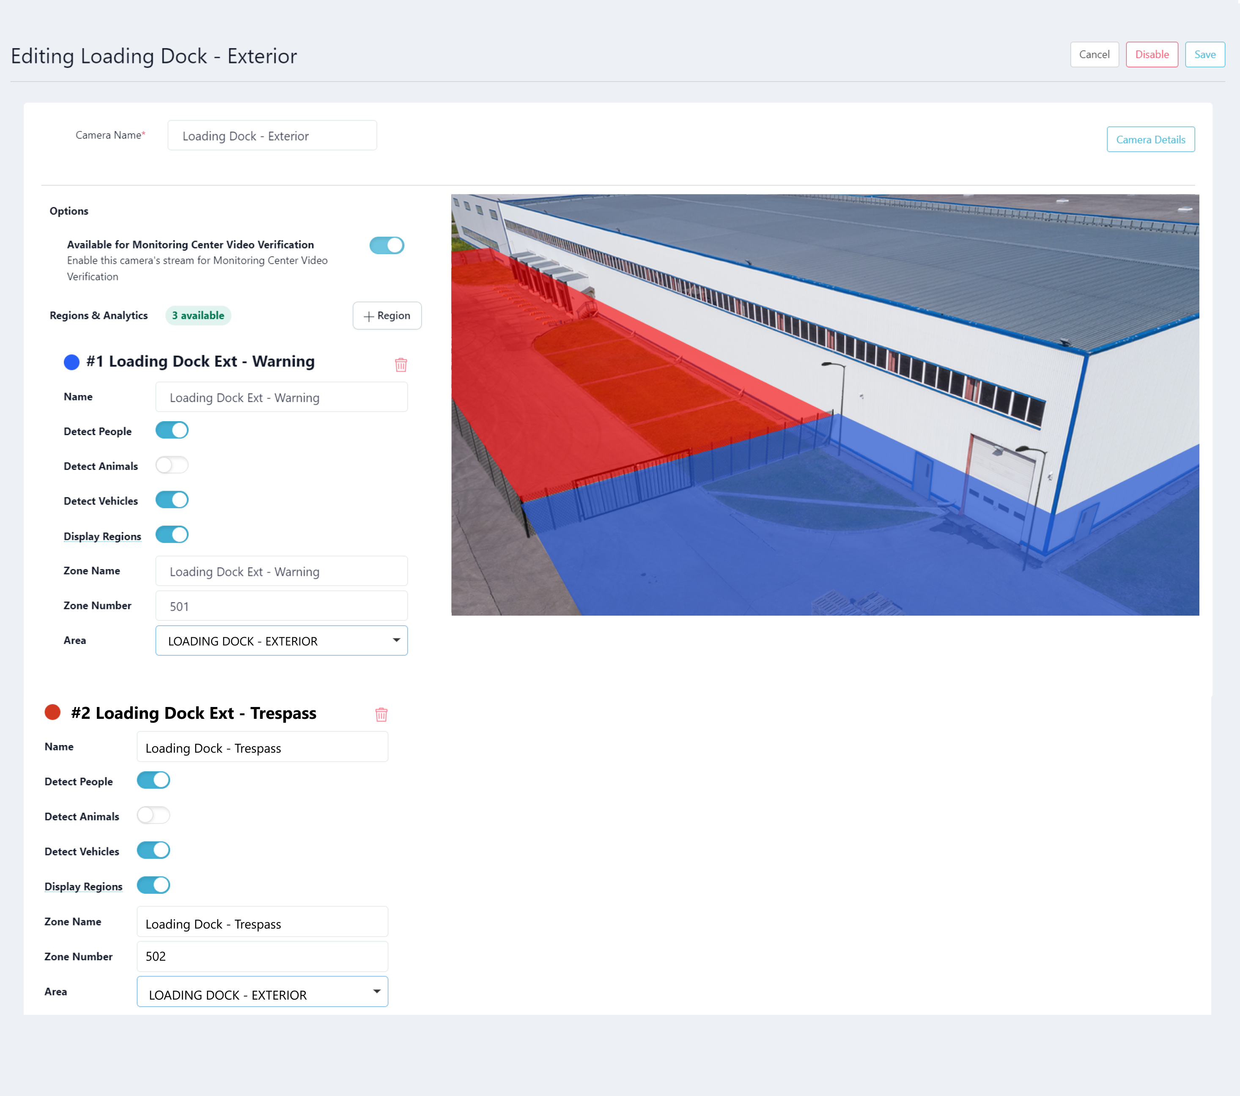The width and height of the screenshot is (1240, 1096).
Task: Click the red color dot for region #2
Action: click(53, 712)
